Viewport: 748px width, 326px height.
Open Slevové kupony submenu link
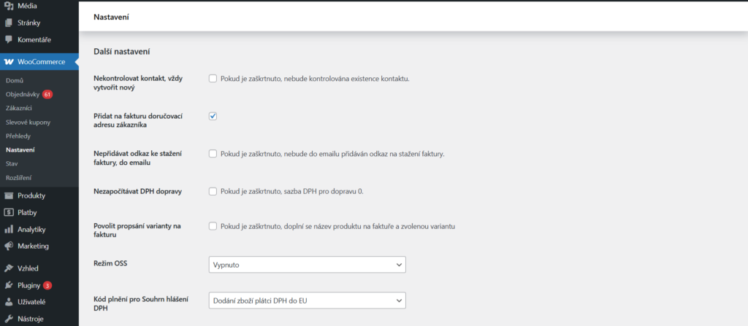[28, 122]
